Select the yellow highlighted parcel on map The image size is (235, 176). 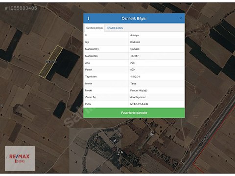coord(51,61)
